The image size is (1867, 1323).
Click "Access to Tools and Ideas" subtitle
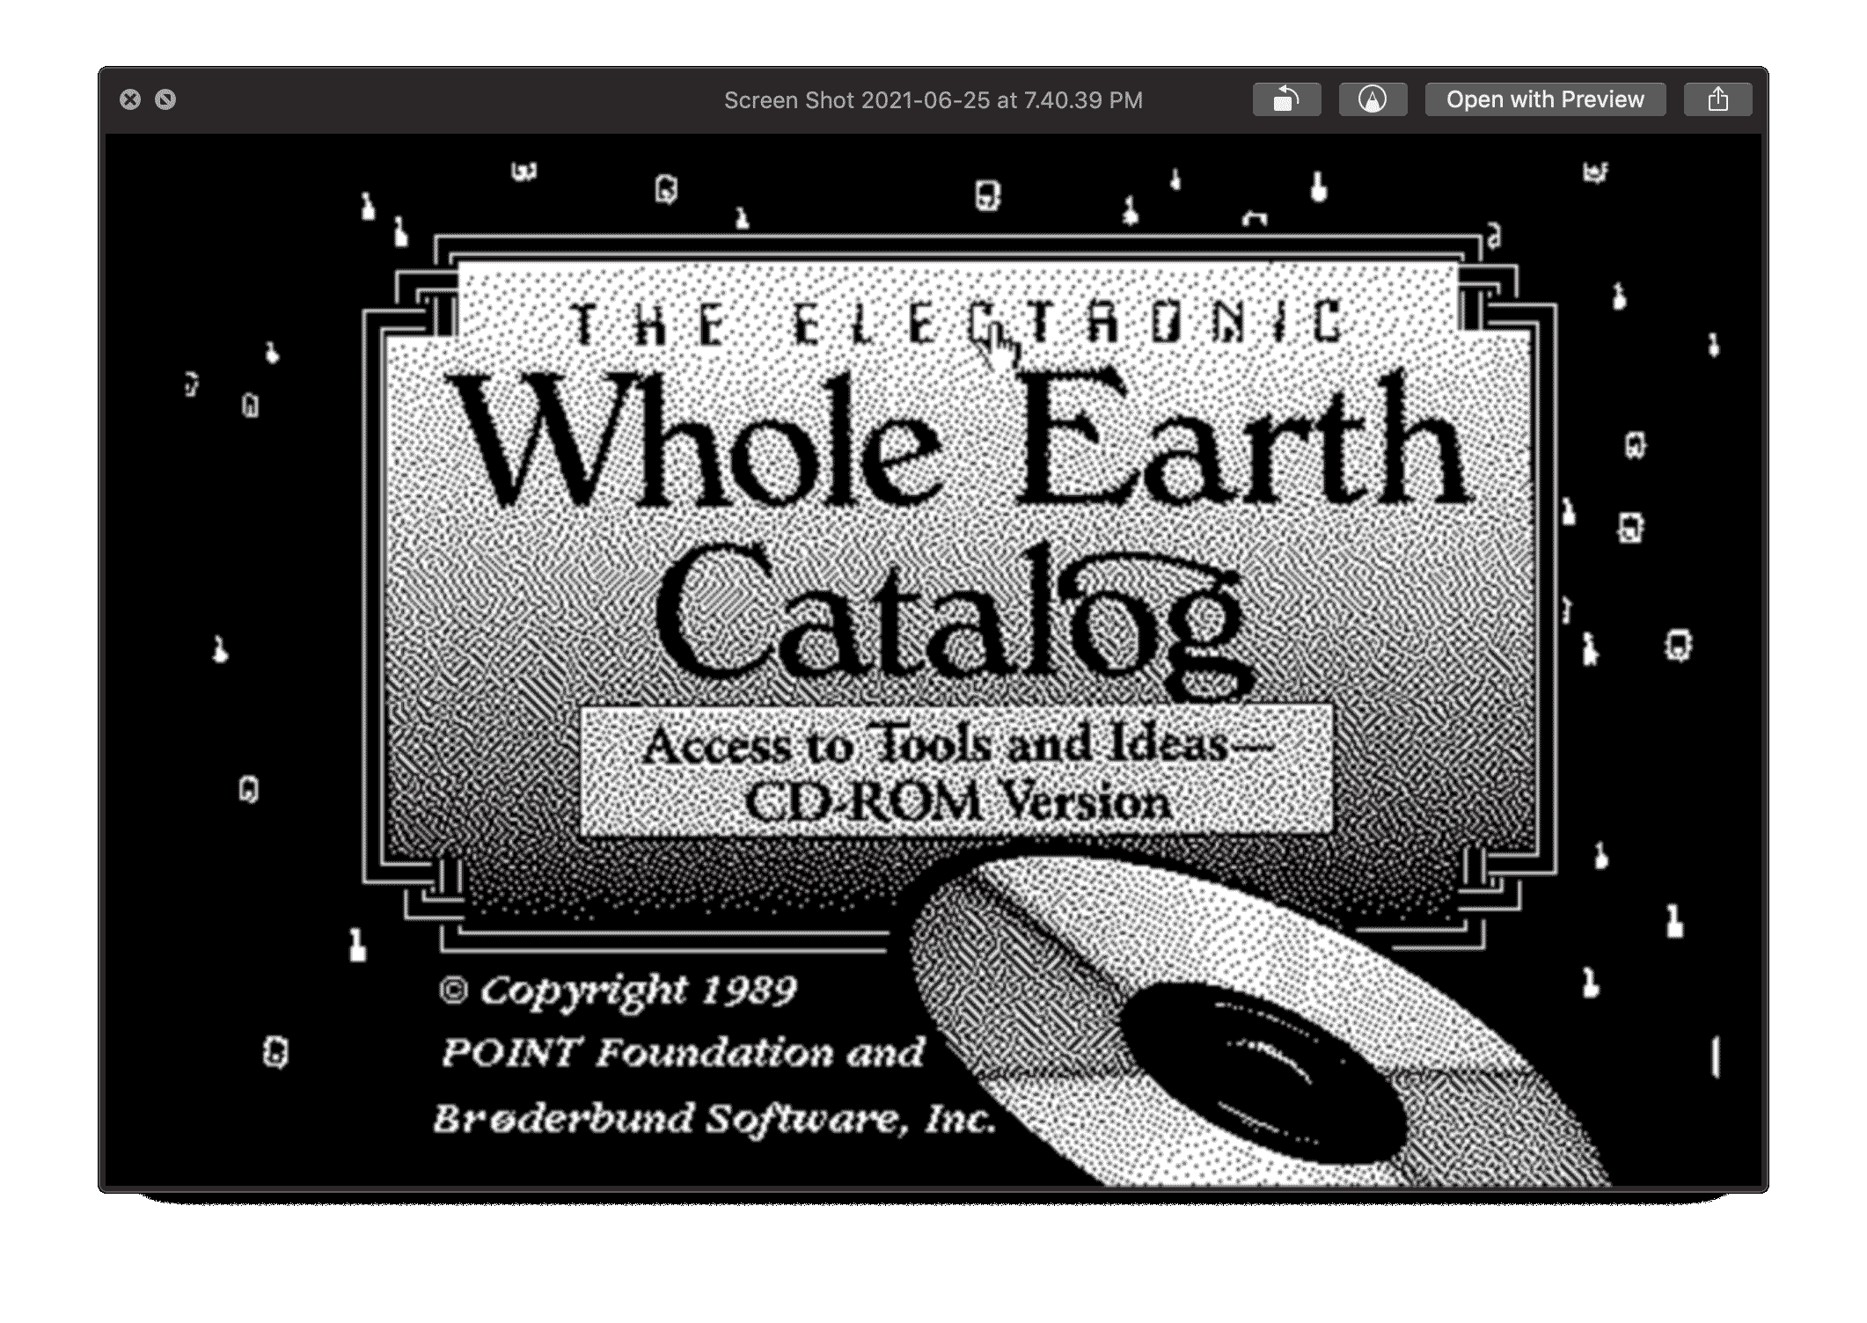[x=956, y=746]
